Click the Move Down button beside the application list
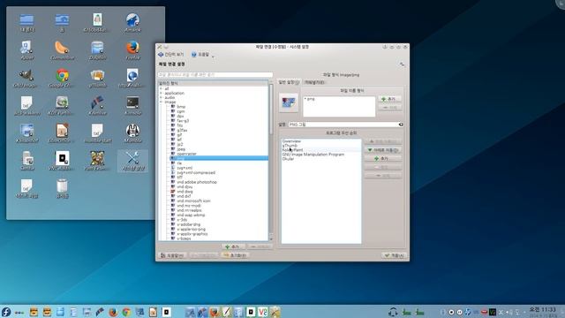 [383, 150]
